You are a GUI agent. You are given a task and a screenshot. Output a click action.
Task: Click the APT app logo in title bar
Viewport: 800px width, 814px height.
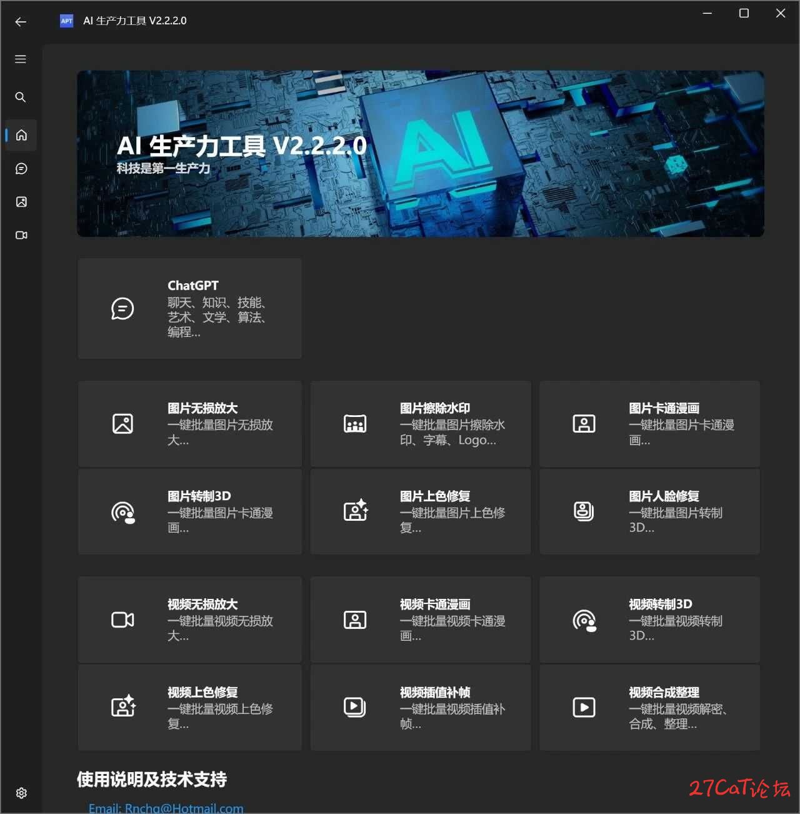[67, 21]
